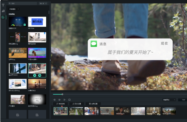Click the 特效替换 effect replace button
The height and width of the screenshot is (122, 187).
pos(60,104)
